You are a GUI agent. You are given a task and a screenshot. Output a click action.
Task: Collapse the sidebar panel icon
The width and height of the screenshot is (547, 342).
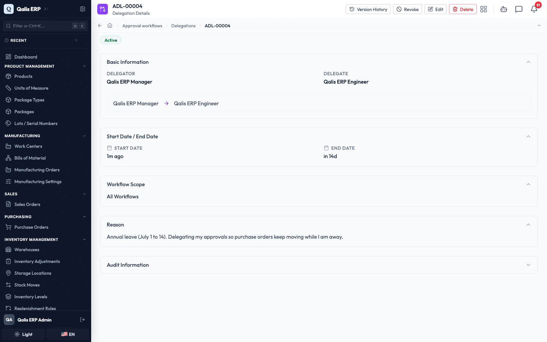point(82,9)
